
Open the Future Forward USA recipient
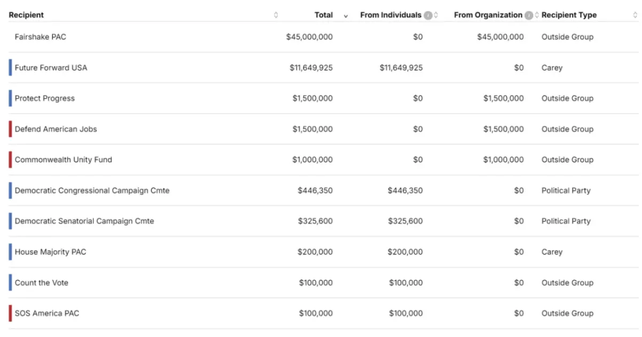[x=51, y=68]
